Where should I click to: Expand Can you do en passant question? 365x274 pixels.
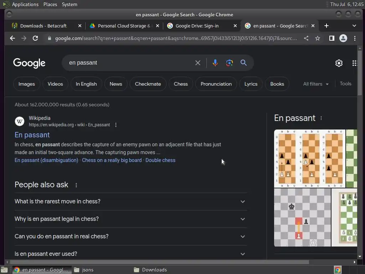(x=130, y=237)
